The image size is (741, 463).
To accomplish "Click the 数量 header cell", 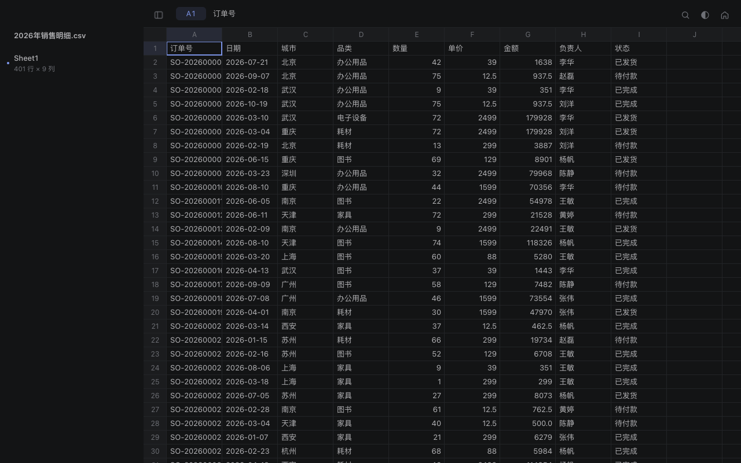I will coord(417,49).
